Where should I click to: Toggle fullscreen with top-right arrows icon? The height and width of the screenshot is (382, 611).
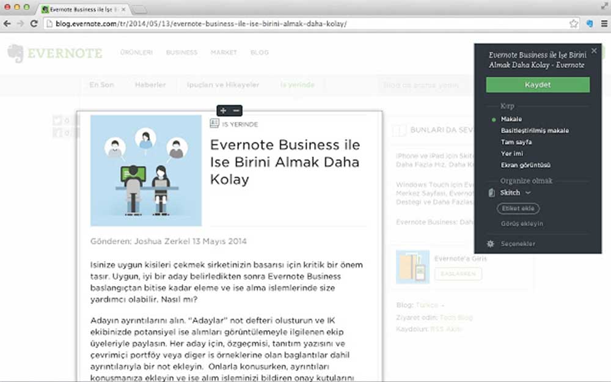[604, 6]
